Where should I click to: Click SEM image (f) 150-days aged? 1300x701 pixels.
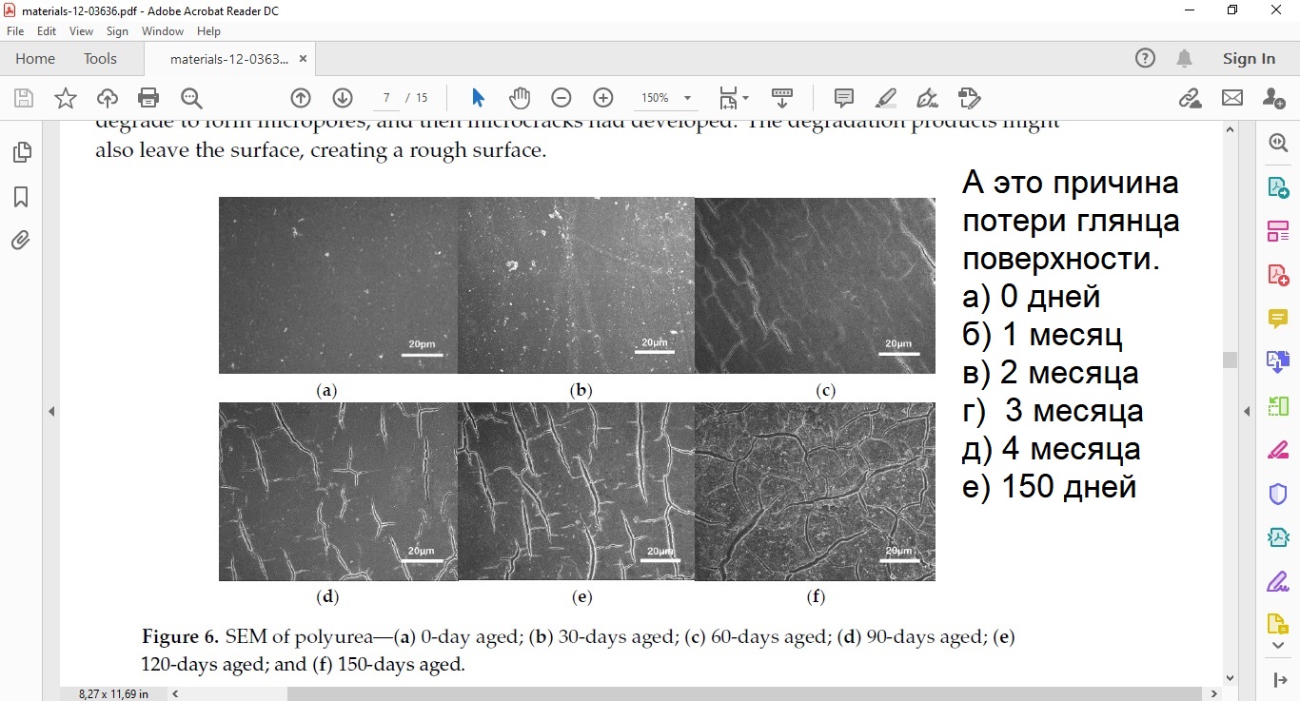coord(815,492)
